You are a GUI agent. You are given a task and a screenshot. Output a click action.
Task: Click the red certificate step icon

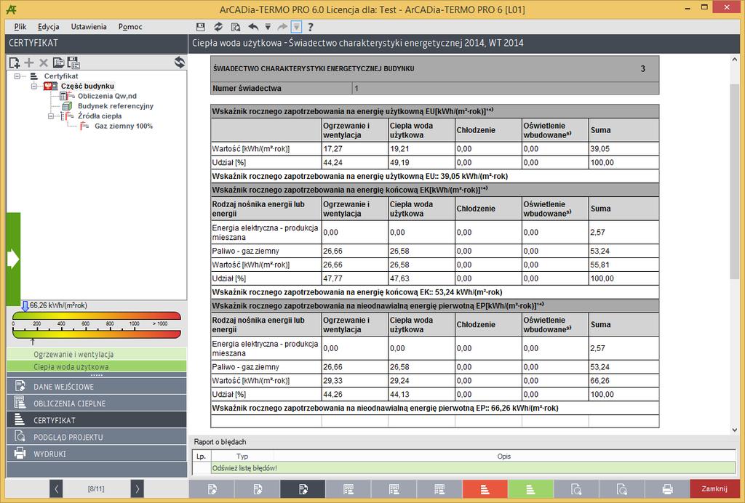pyautogui.click(x=485, y=488)
